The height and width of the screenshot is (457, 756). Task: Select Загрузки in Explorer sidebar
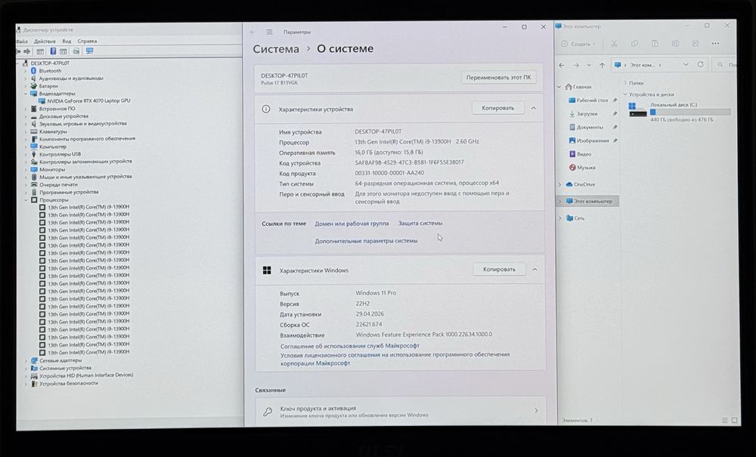pyautogui.click(x=587, y=113)
